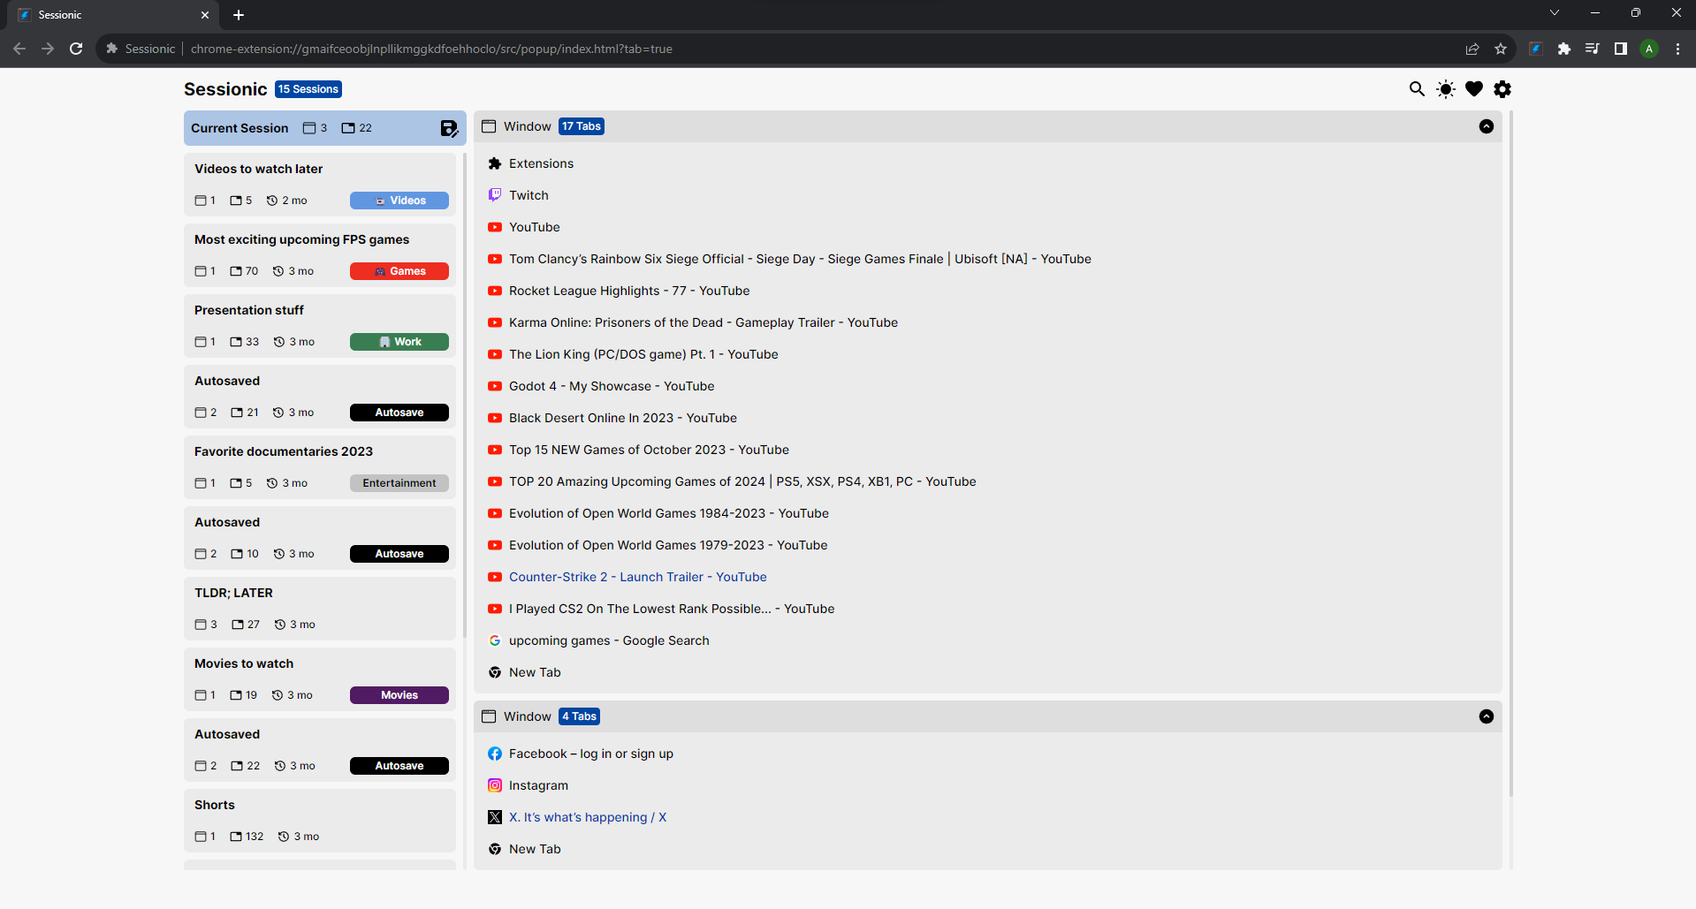This screenshot has height=909, width=1696.
Task: Click the red Games tag
Action: click(x=399, y=271)
